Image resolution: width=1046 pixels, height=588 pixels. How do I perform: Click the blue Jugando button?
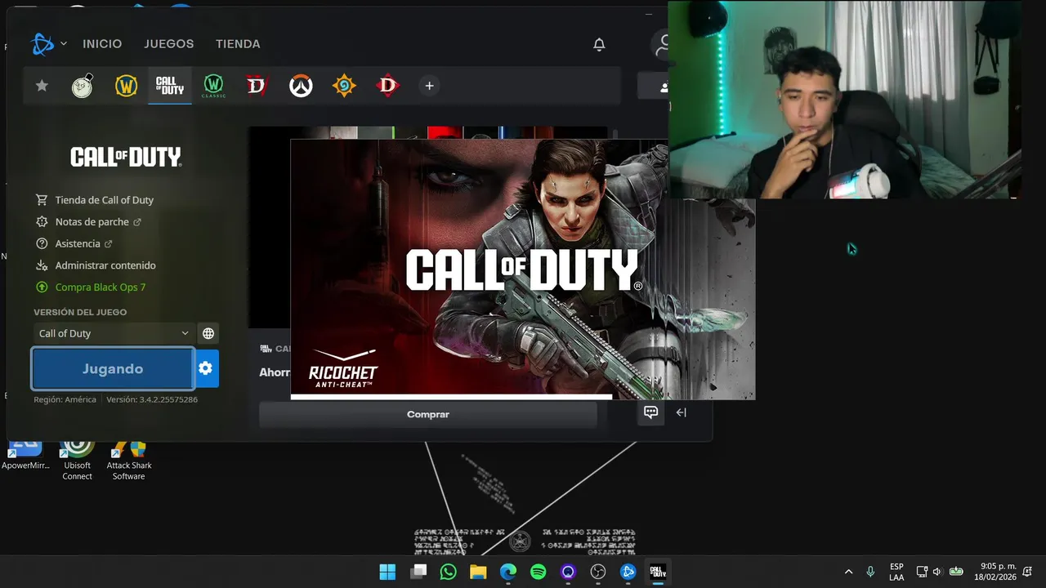click(113, 369)
